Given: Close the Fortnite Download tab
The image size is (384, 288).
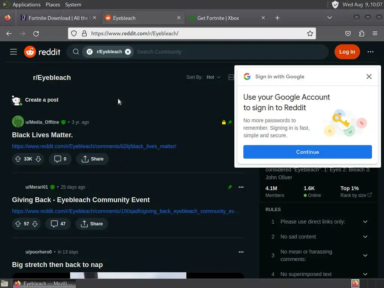Looking at the screenshot, I should pyautogui.click(x=94, y=18).
